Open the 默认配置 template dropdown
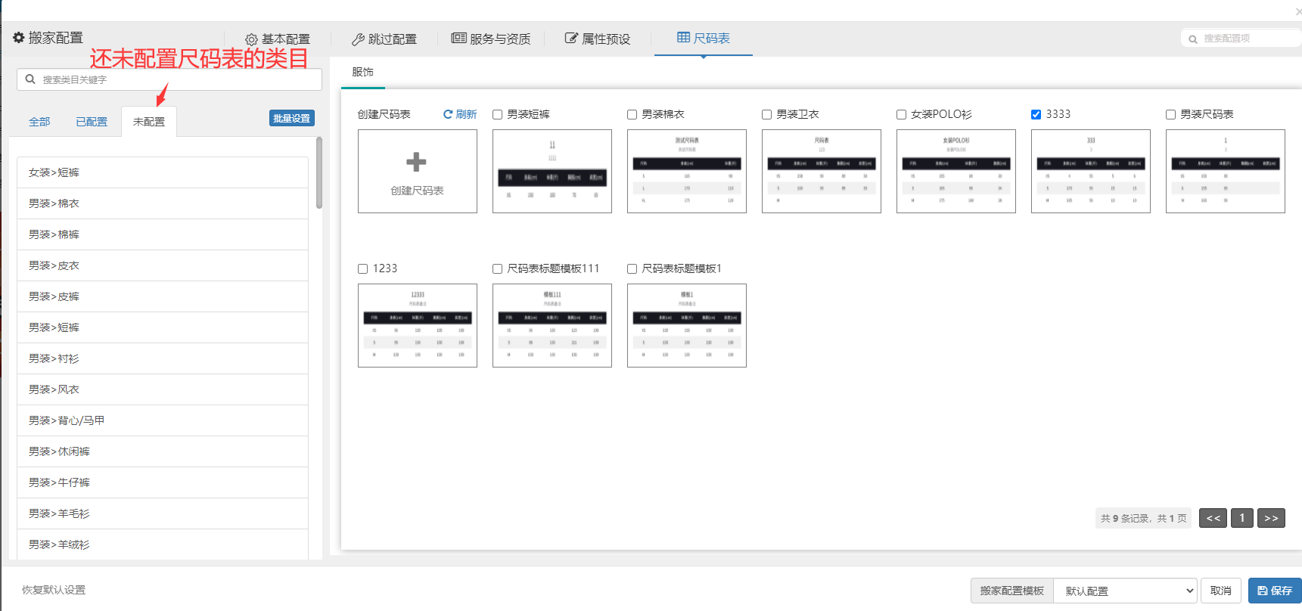 [1124, 591]
